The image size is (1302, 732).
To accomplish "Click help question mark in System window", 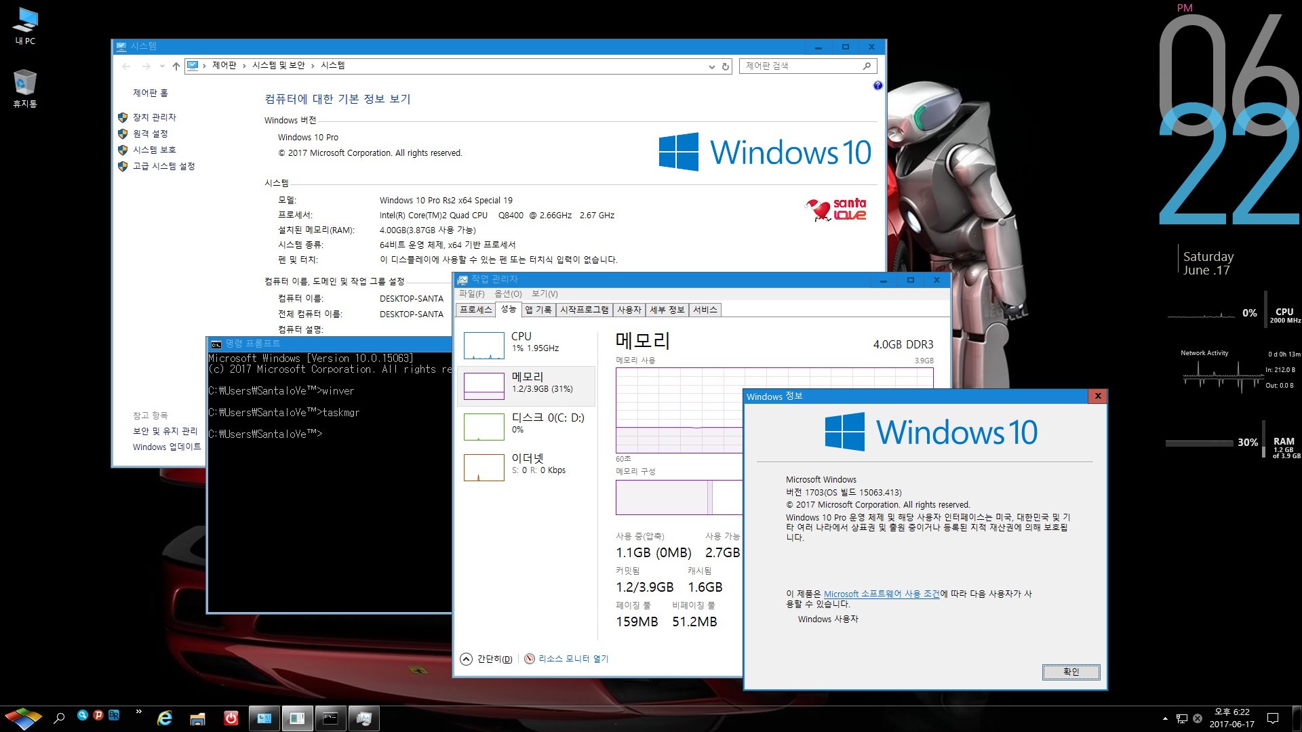I will (x=877, y=85).
